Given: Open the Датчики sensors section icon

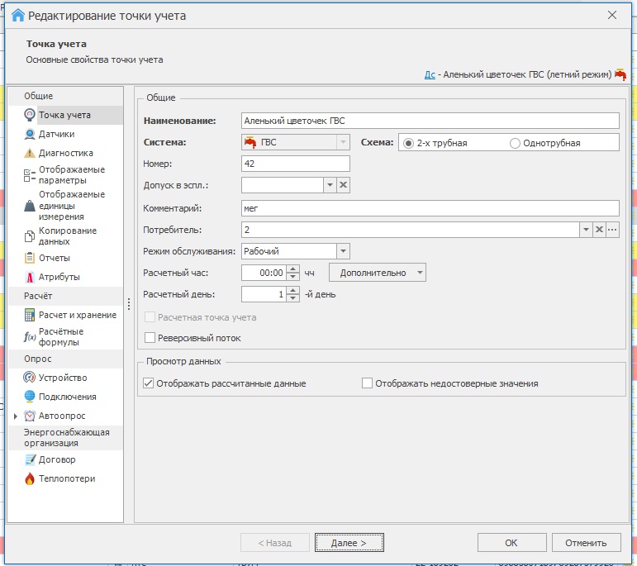Looking at the screenshot, I should 29,134.
